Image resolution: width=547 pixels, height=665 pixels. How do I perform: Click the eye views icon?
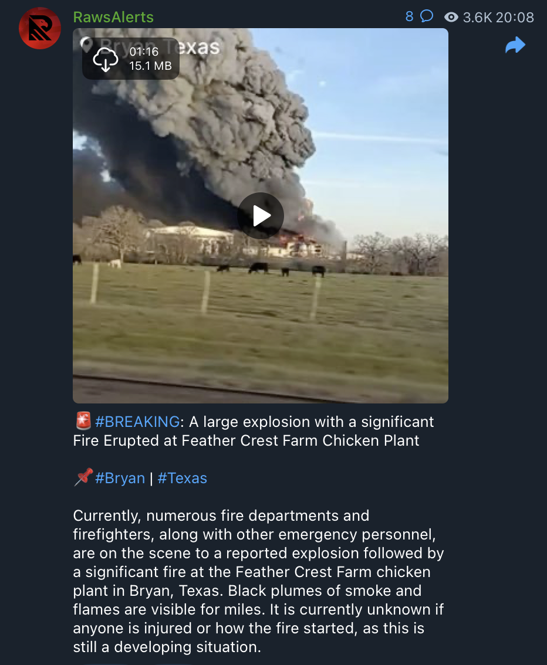[x=451, y=17]
